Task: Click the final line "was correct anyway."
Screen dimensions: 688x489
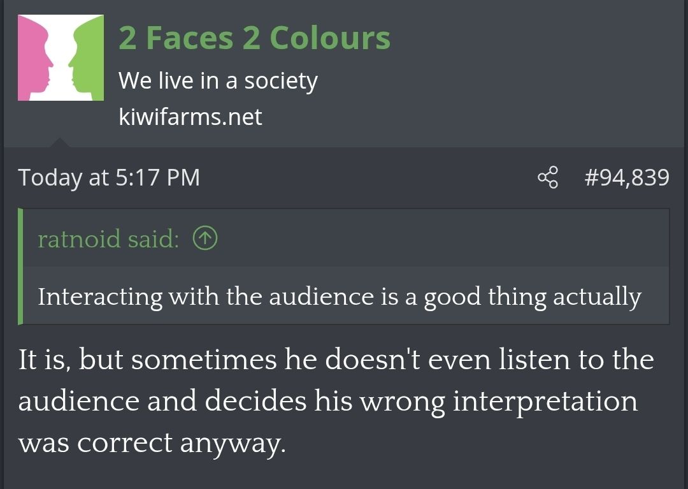Action: [152, 443]
